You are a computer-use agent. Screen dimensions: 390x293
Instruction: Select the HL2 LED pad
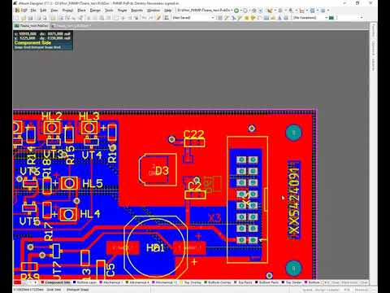52,128
